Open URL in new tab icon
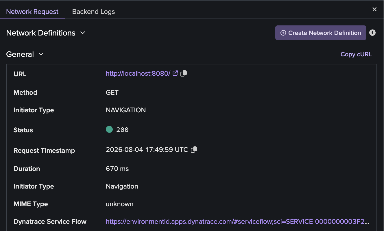Image resolution: width=384 pixels, height=231 pixels. click(175, 73)
